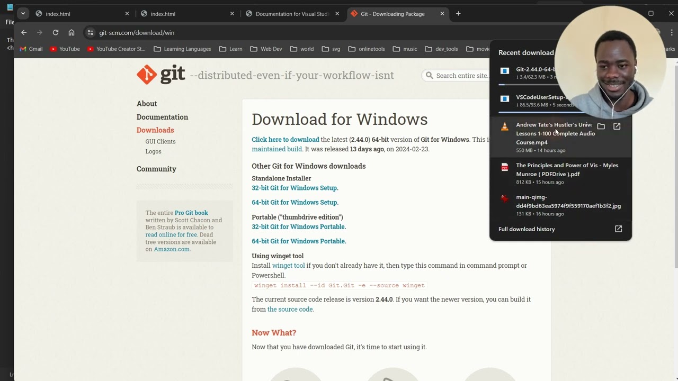678x381 pixels.
Task: Open the svg bookmark folder
Action: 331,49
